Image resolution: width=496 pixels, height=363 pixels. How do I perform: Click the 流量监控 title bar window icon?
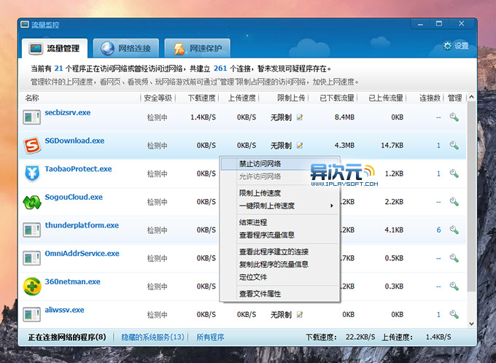[x=25, y=24]
